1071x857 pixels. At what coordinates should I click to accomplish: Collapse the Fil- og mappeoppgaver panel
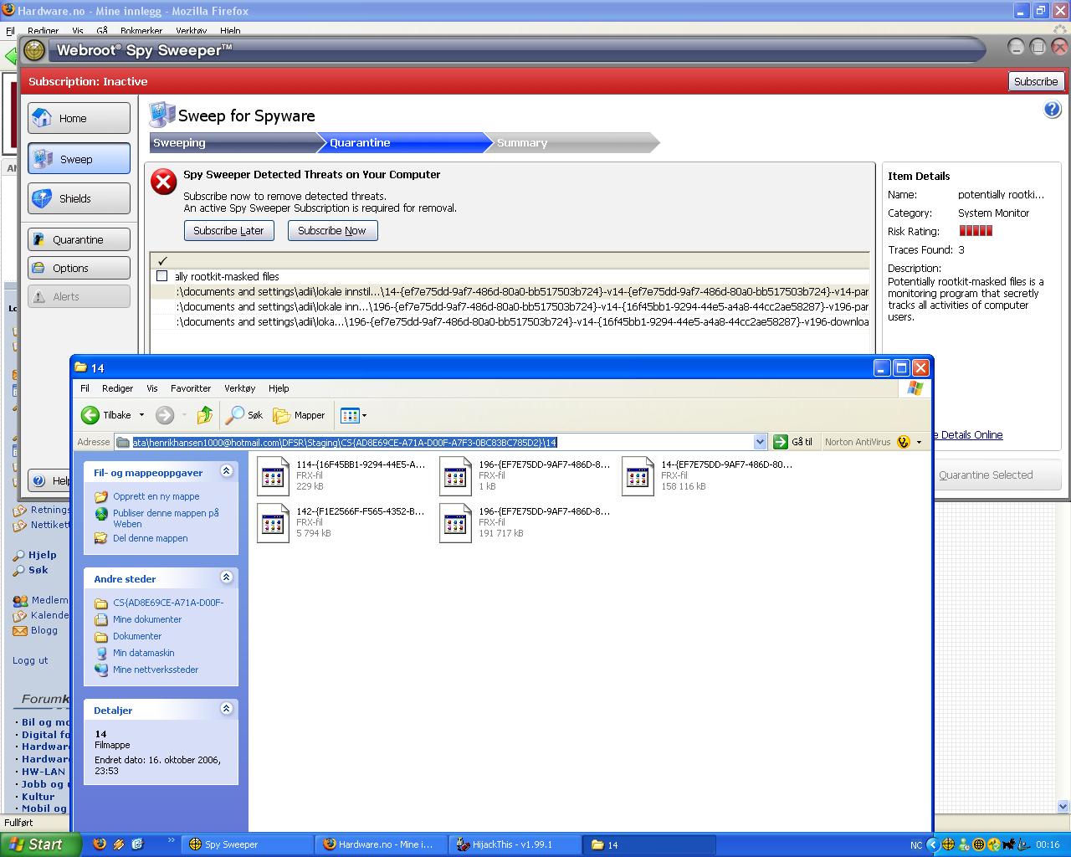(226, 471)
